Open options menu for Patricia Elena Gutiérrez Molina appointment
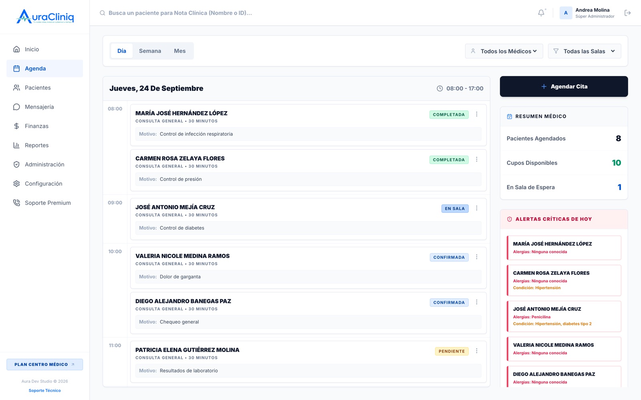 [x=477, y=351]
